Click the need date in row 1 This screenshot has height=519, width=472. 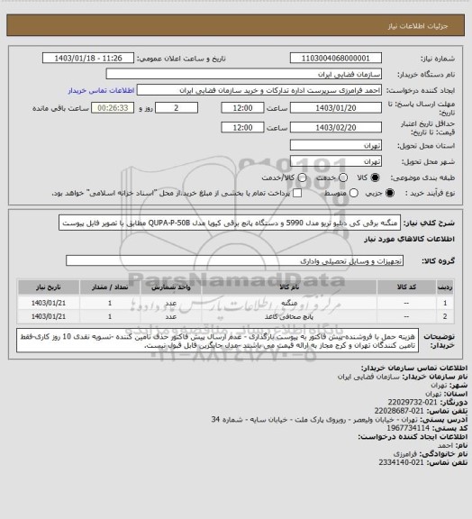49,303
